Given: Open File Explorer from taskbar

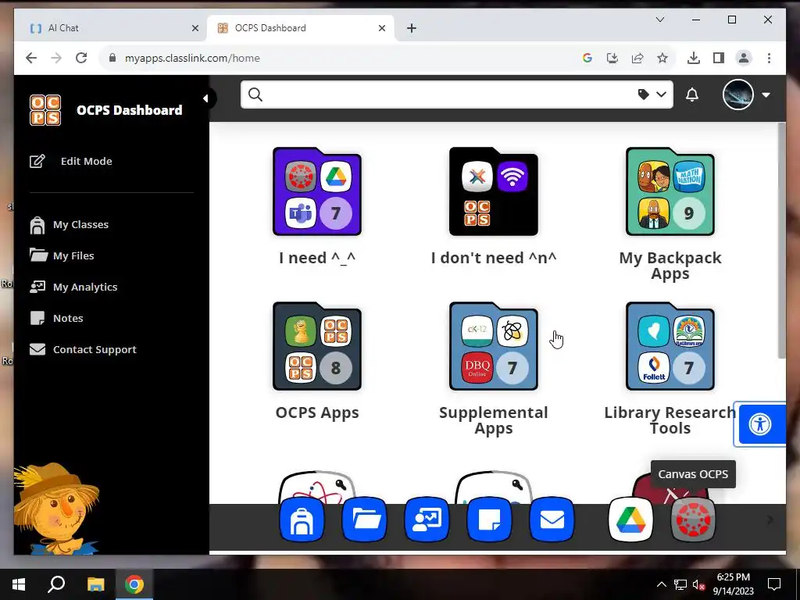Looking at the screenshot, I should pyautogui.click(x=95, y=584).
